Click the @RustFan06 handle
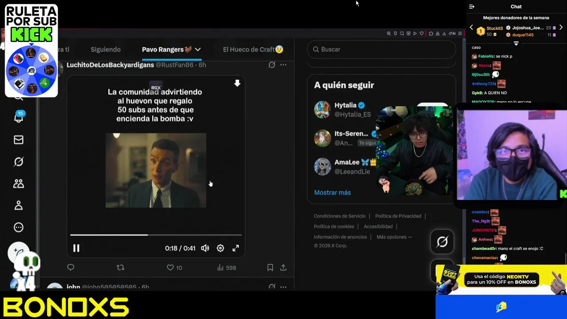 175,65
